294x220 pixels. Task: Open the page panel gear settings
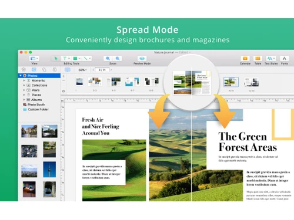(x=64, y=91)
